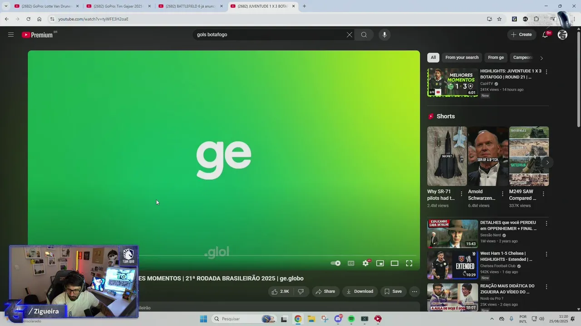Go to YouTube Premium home logo
Image resolution: width=581 pixels, height=326 pixels.
37,35
